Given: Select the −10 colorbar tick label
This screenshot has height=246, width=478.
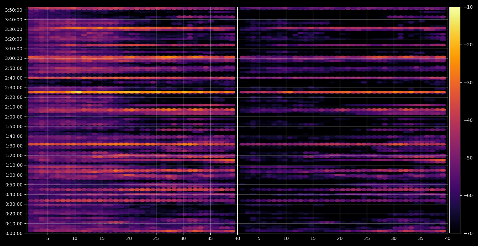Looking at the screenshot, I should point(468,7).
